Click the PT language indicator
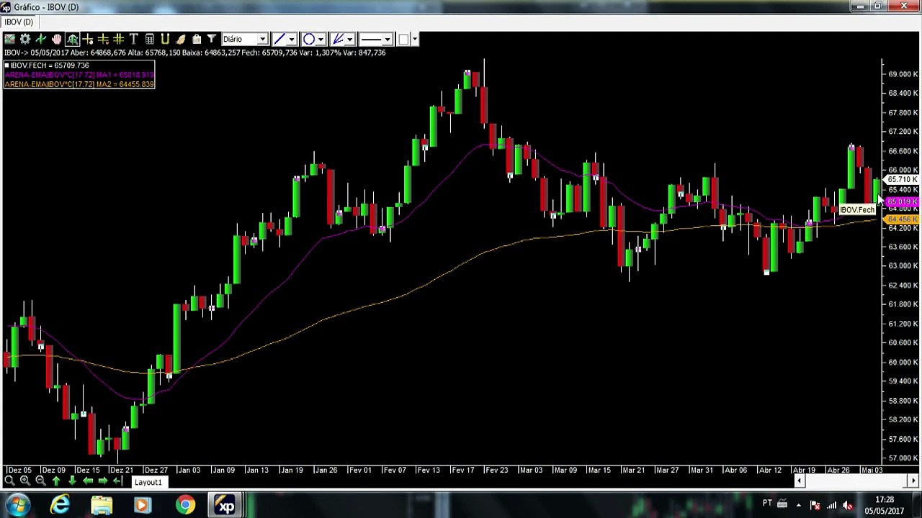Viewport: 922px width, 518px height. click(767, 504)
